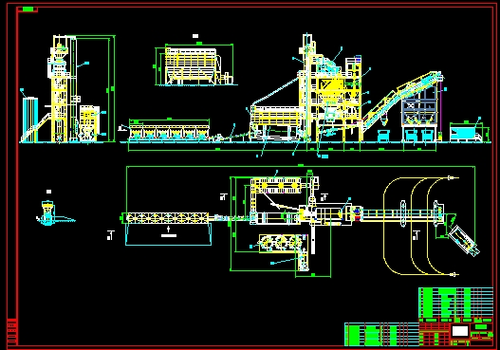
Task: Select the green label in the top-left frame corner
Action: [x=28, y=9]
